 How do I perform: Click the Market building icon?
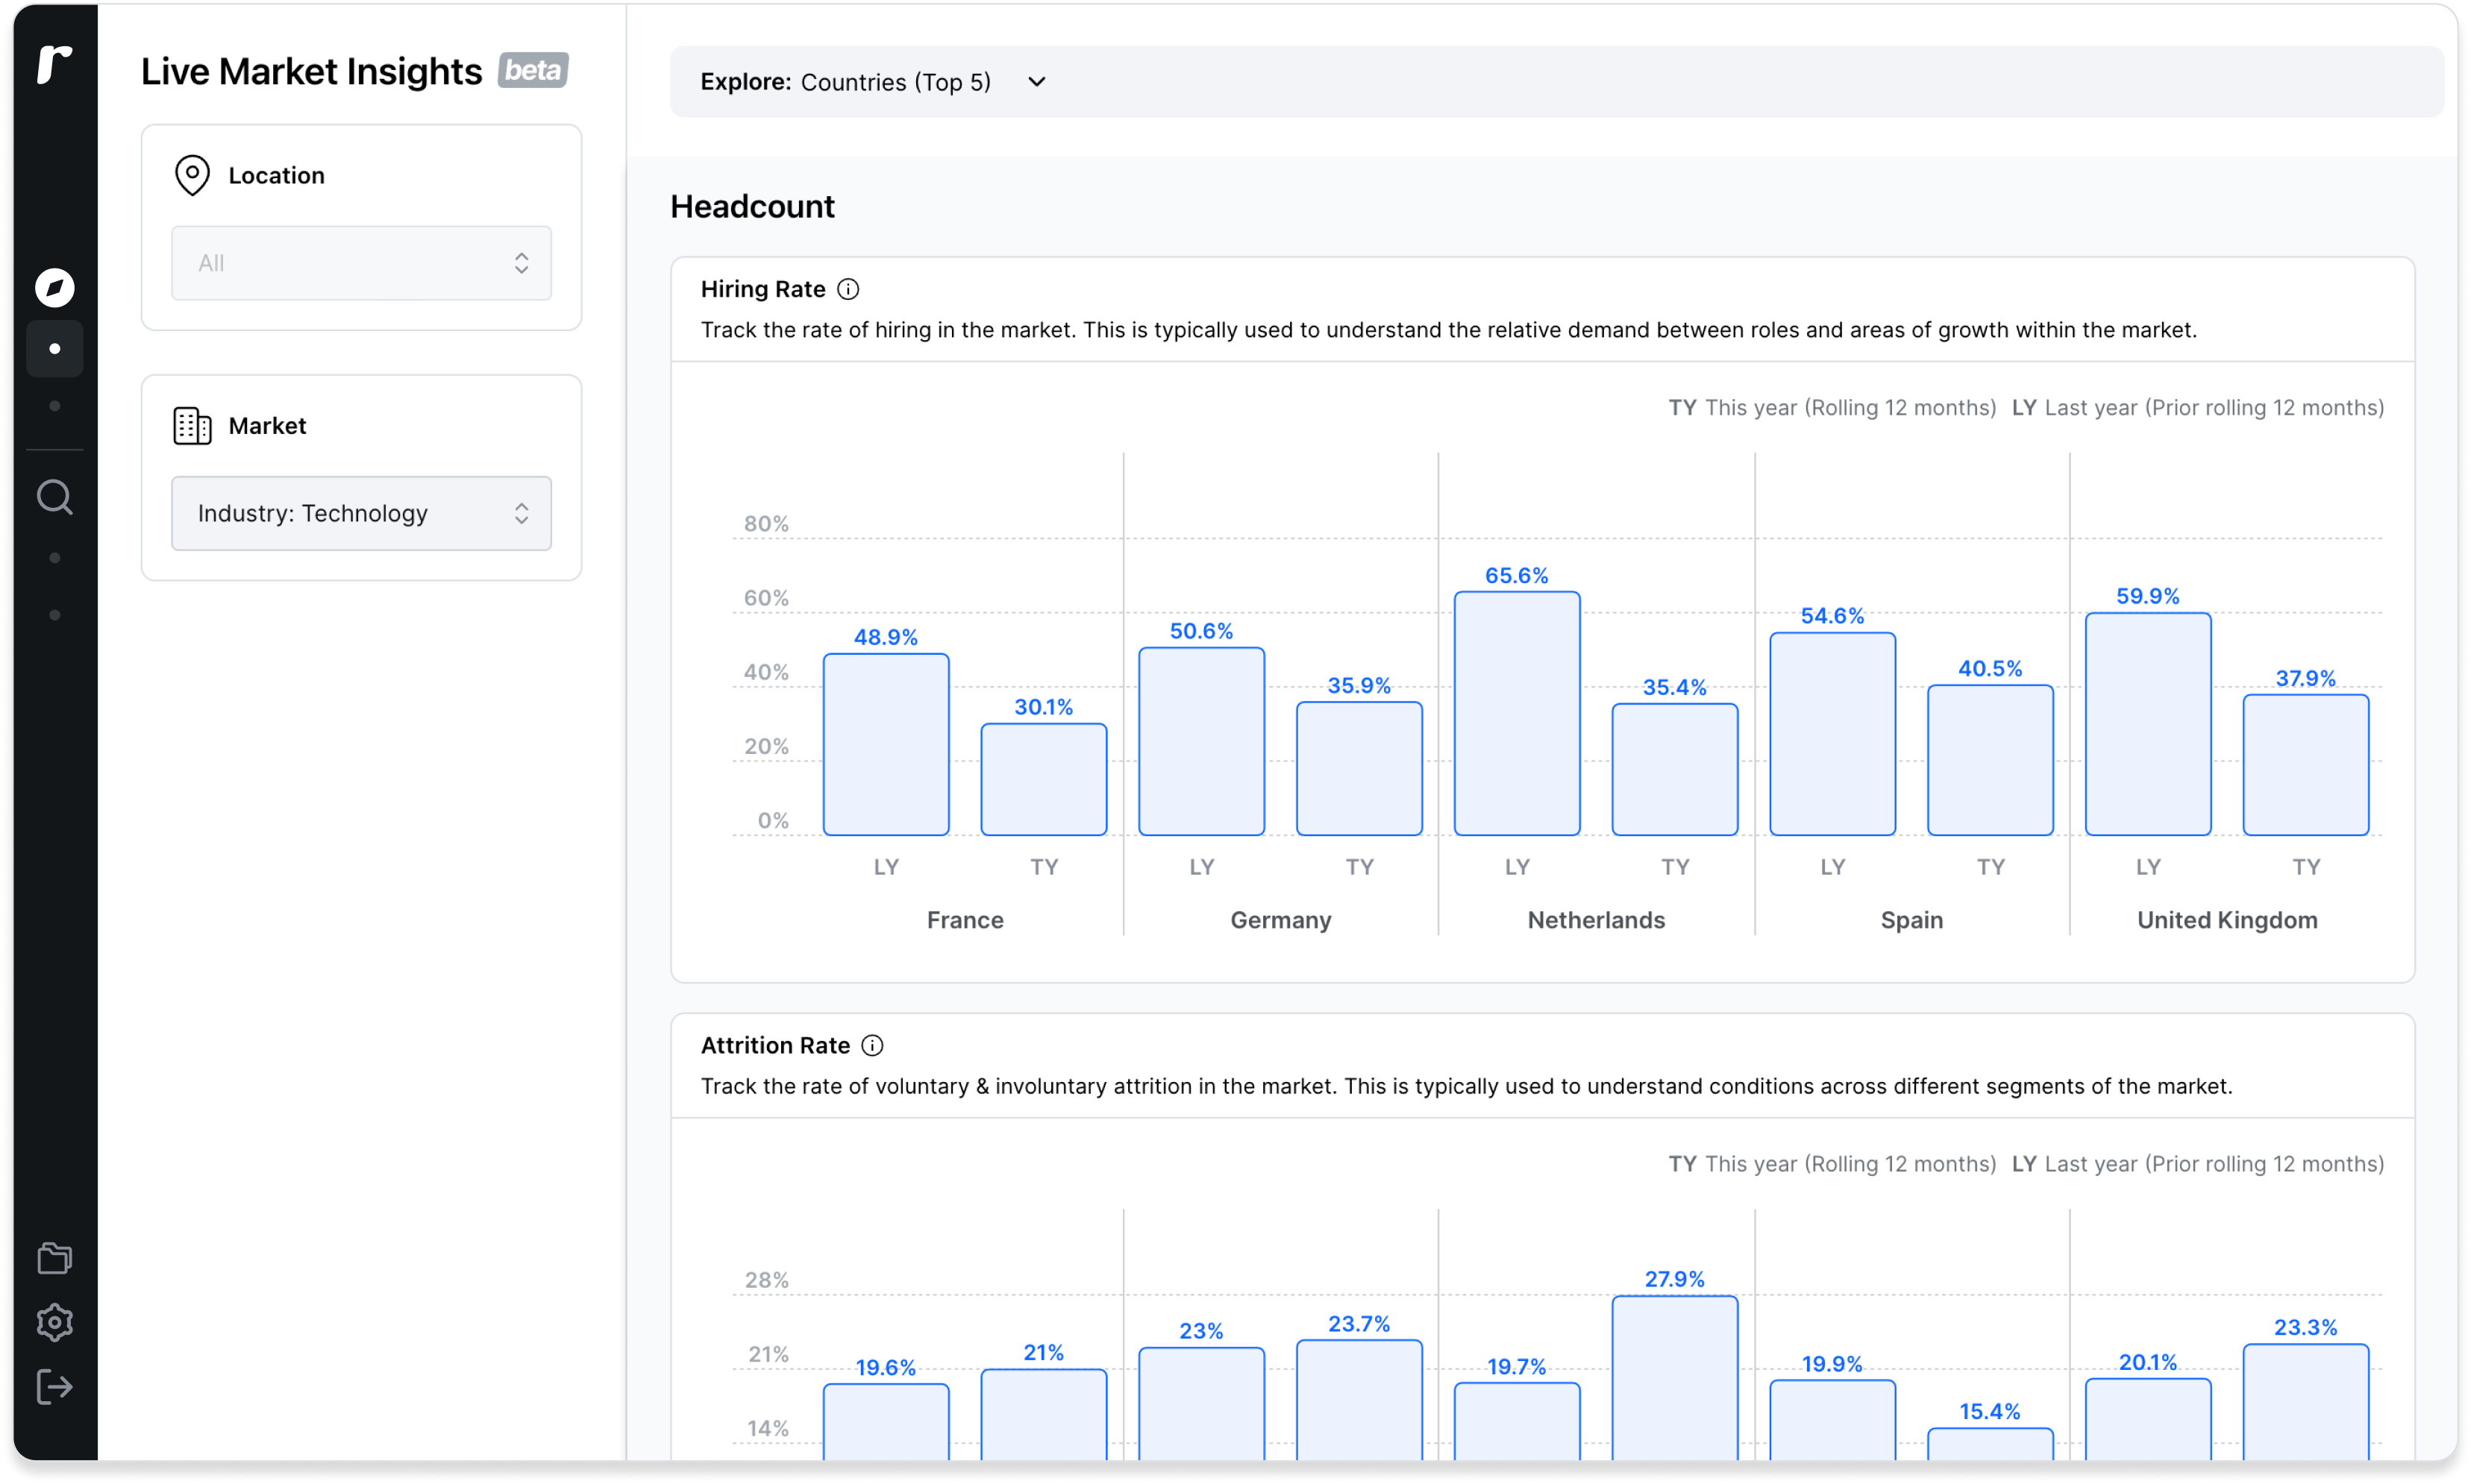click(x=192, y=426)
